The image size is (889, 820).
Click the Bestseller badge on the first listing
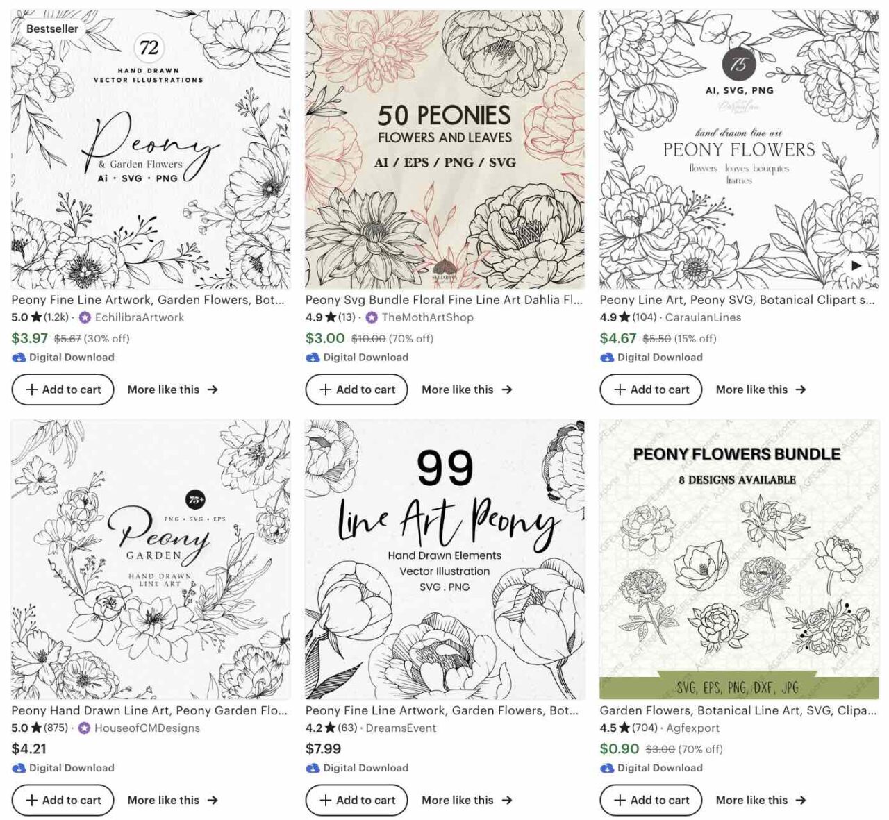tap(52, 28)
